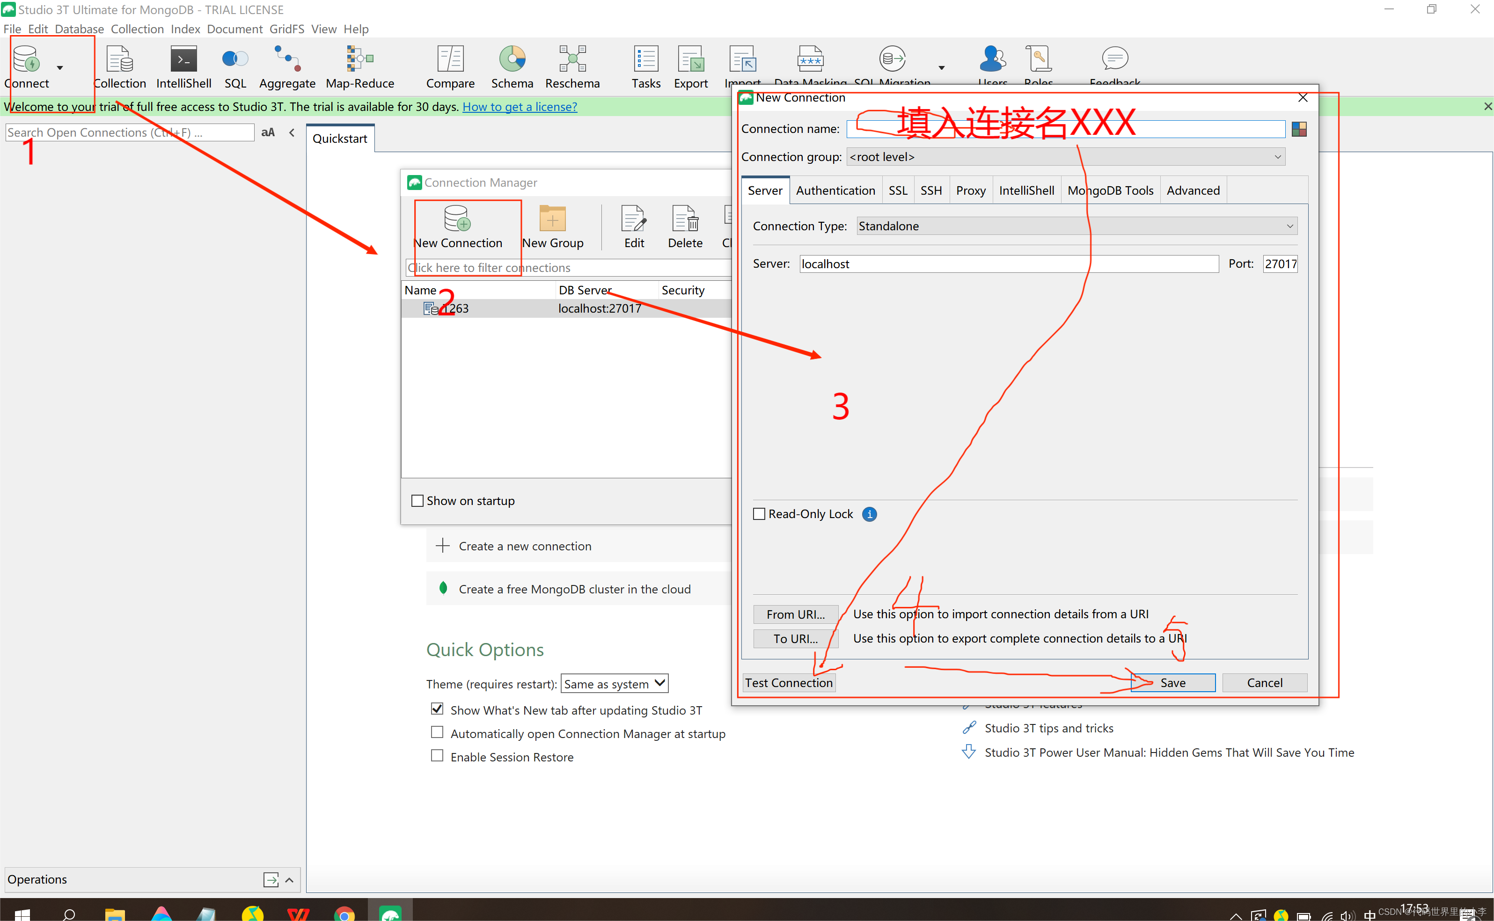Click the Connection name input field

[x=1065, y=129]
